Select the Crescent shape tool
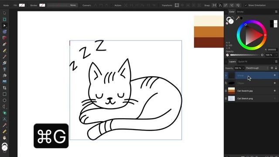The image size is (279, 157). (5, 106)
